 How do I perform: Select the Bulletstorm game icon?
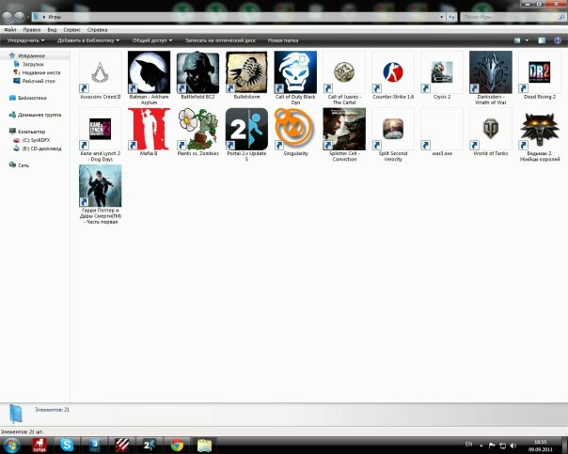coord(246,72)
